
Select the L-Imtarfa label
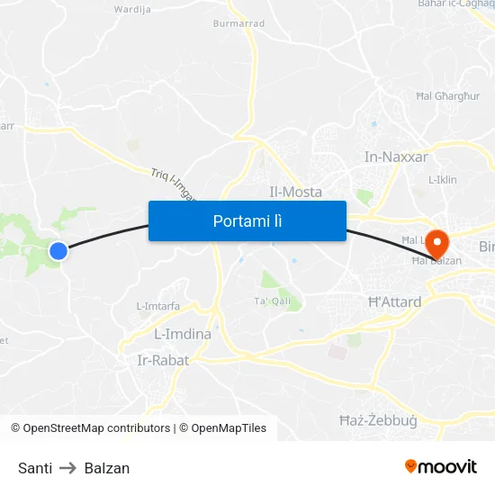click(x=158, y=306)
